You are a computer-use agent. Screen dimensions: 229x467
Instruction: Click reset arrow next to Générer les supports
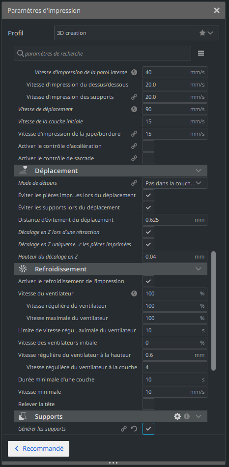pyautogui.click(x=134, y=429)
